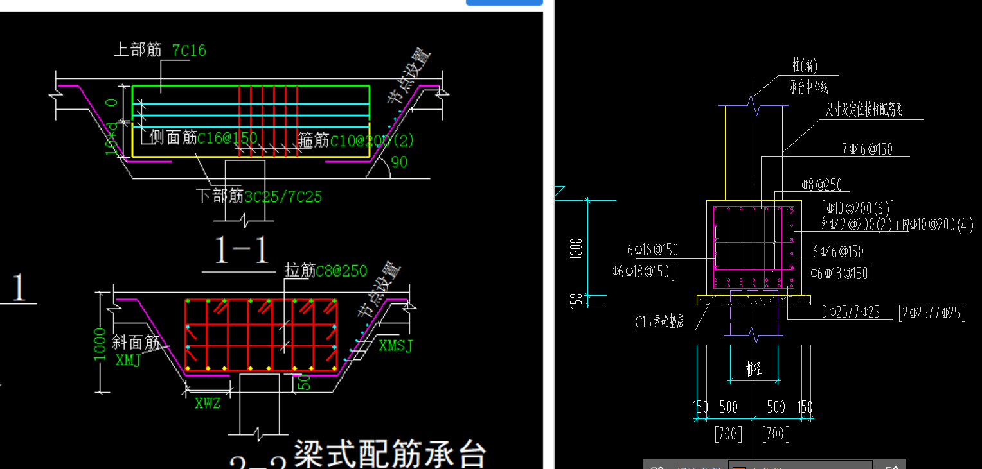
Task: Select the [Φ10@200(6)] annotation
Action: 858,209
